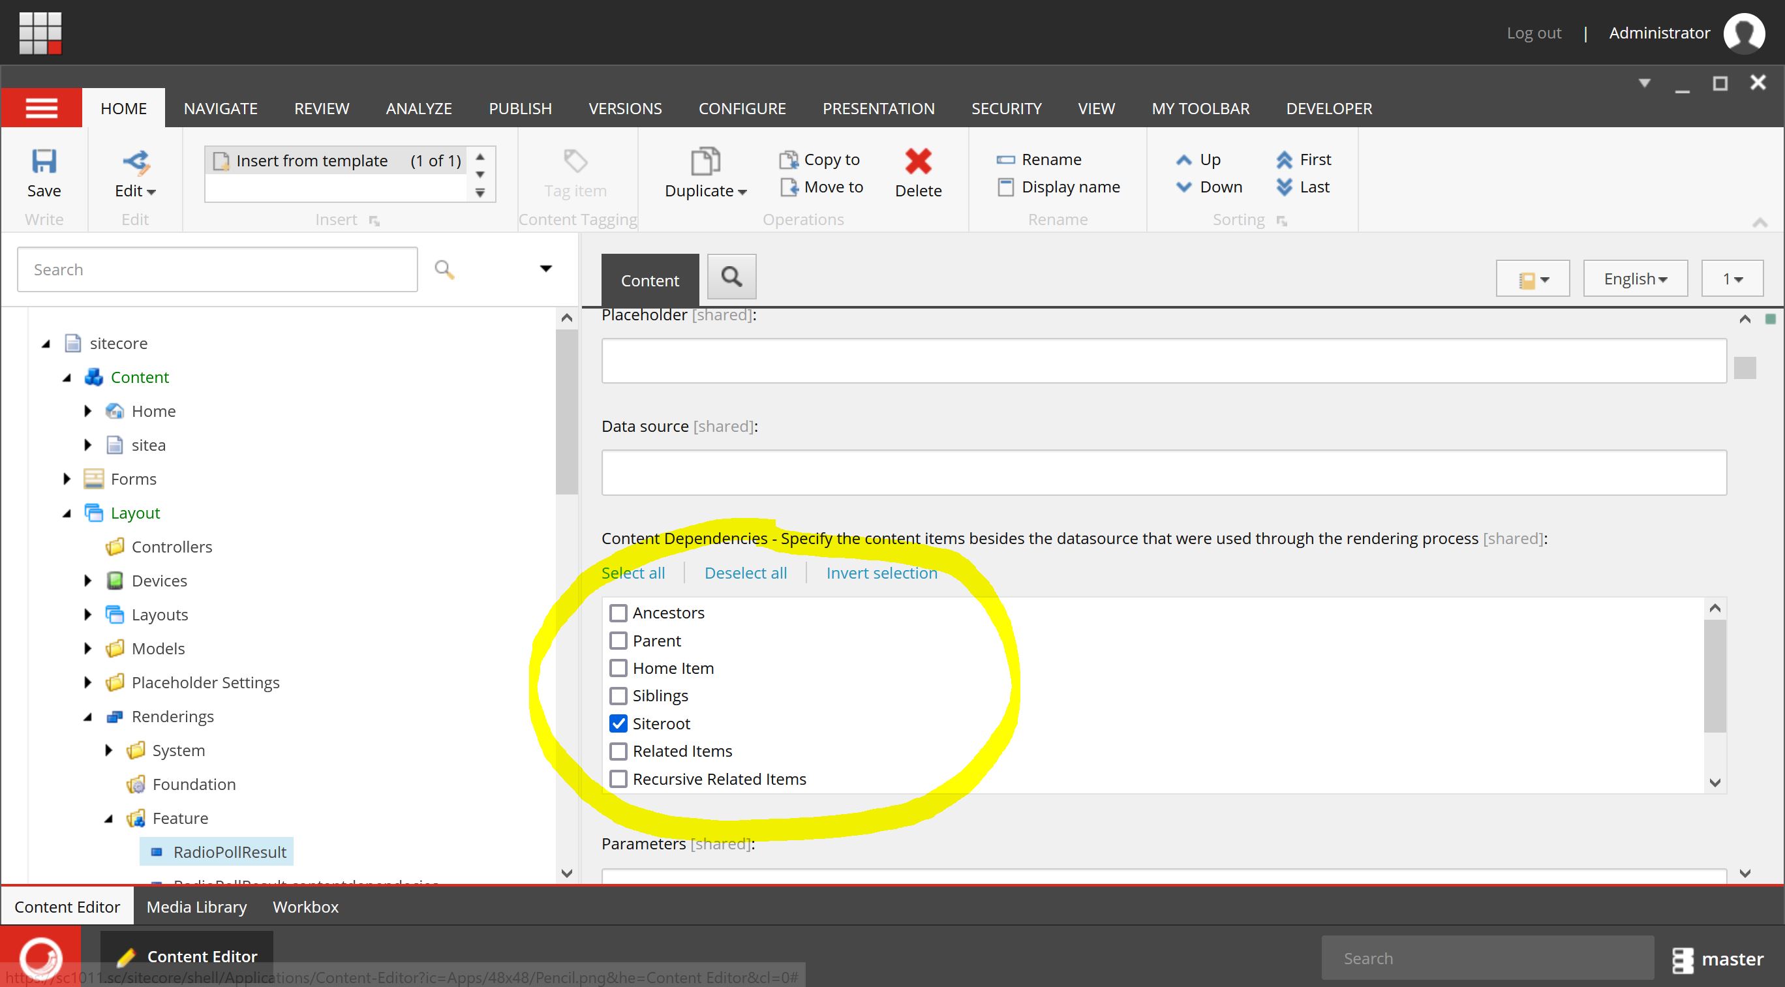Click the Copy to command
Image resolution: width=1785 pixels, height=987 pixels.
(x=819, y=160)
